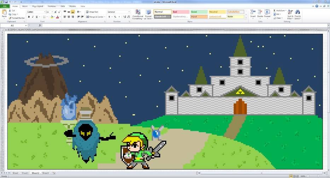
Task: Select highlighted bottom vertical alignment
Action: pos(73,12)
